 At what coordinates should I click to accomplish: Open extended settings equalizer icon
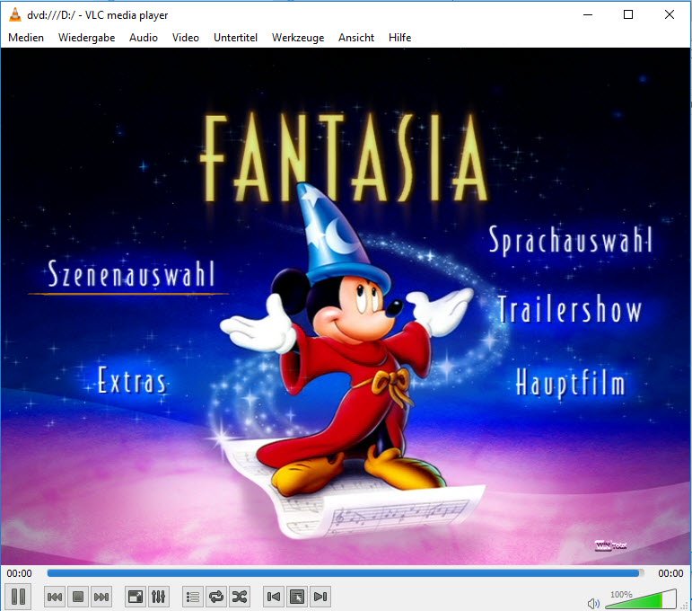coord(159,597)
